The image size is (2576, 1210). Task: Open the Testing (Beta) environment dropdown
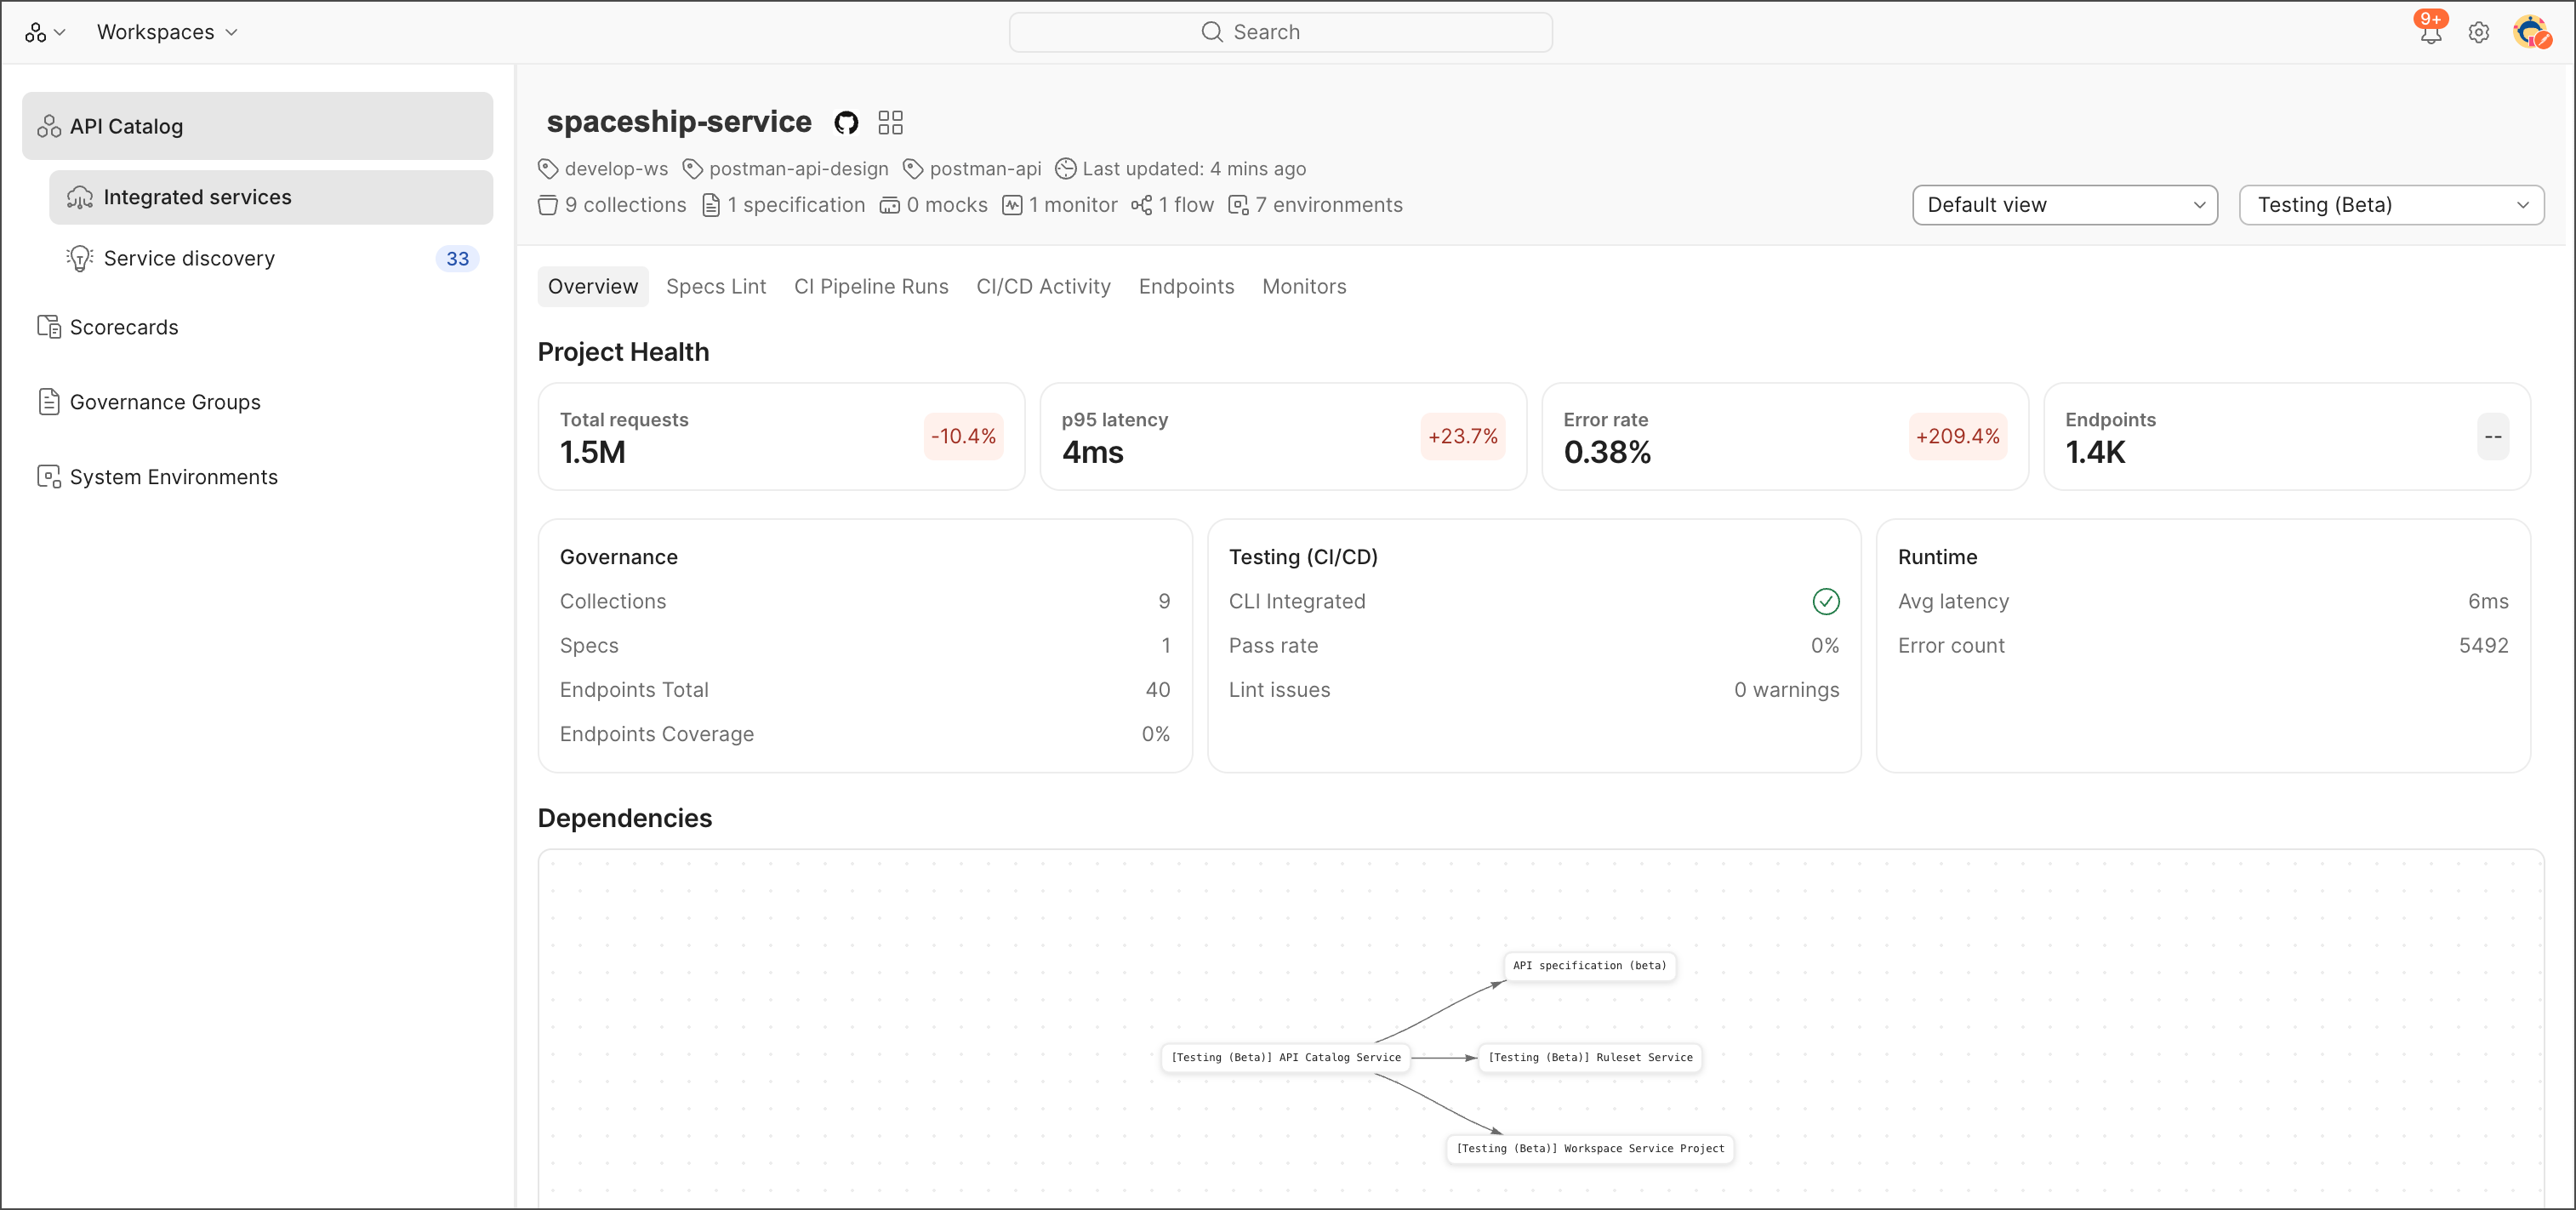coord(2390,205)
